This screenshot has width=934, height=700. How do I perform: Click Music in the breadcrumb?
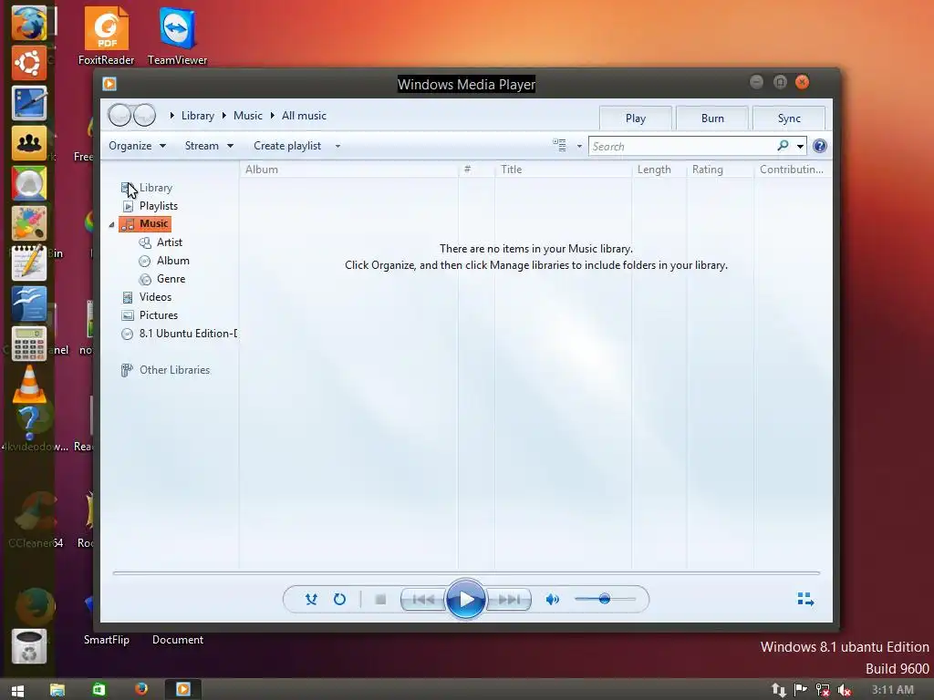248,116
